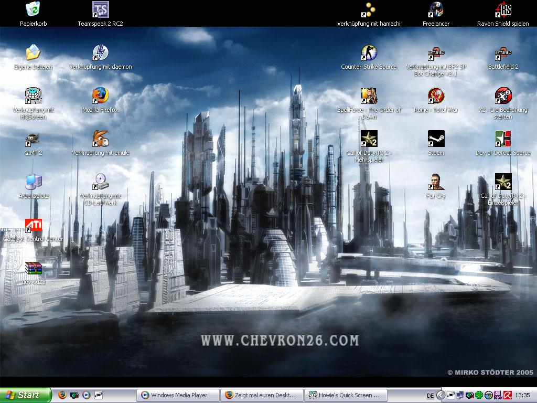Click the 13:35 system clock

tap(522, 396)
